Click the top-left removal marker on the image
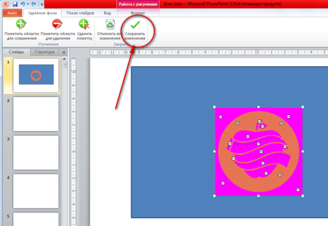The width and height of the screenshot is (328, 226). tap(221, 117)
